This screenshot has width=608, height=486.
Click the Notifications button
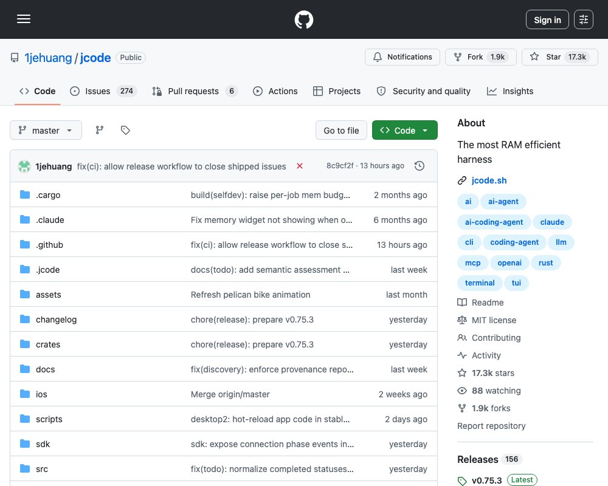pos(402,57)
